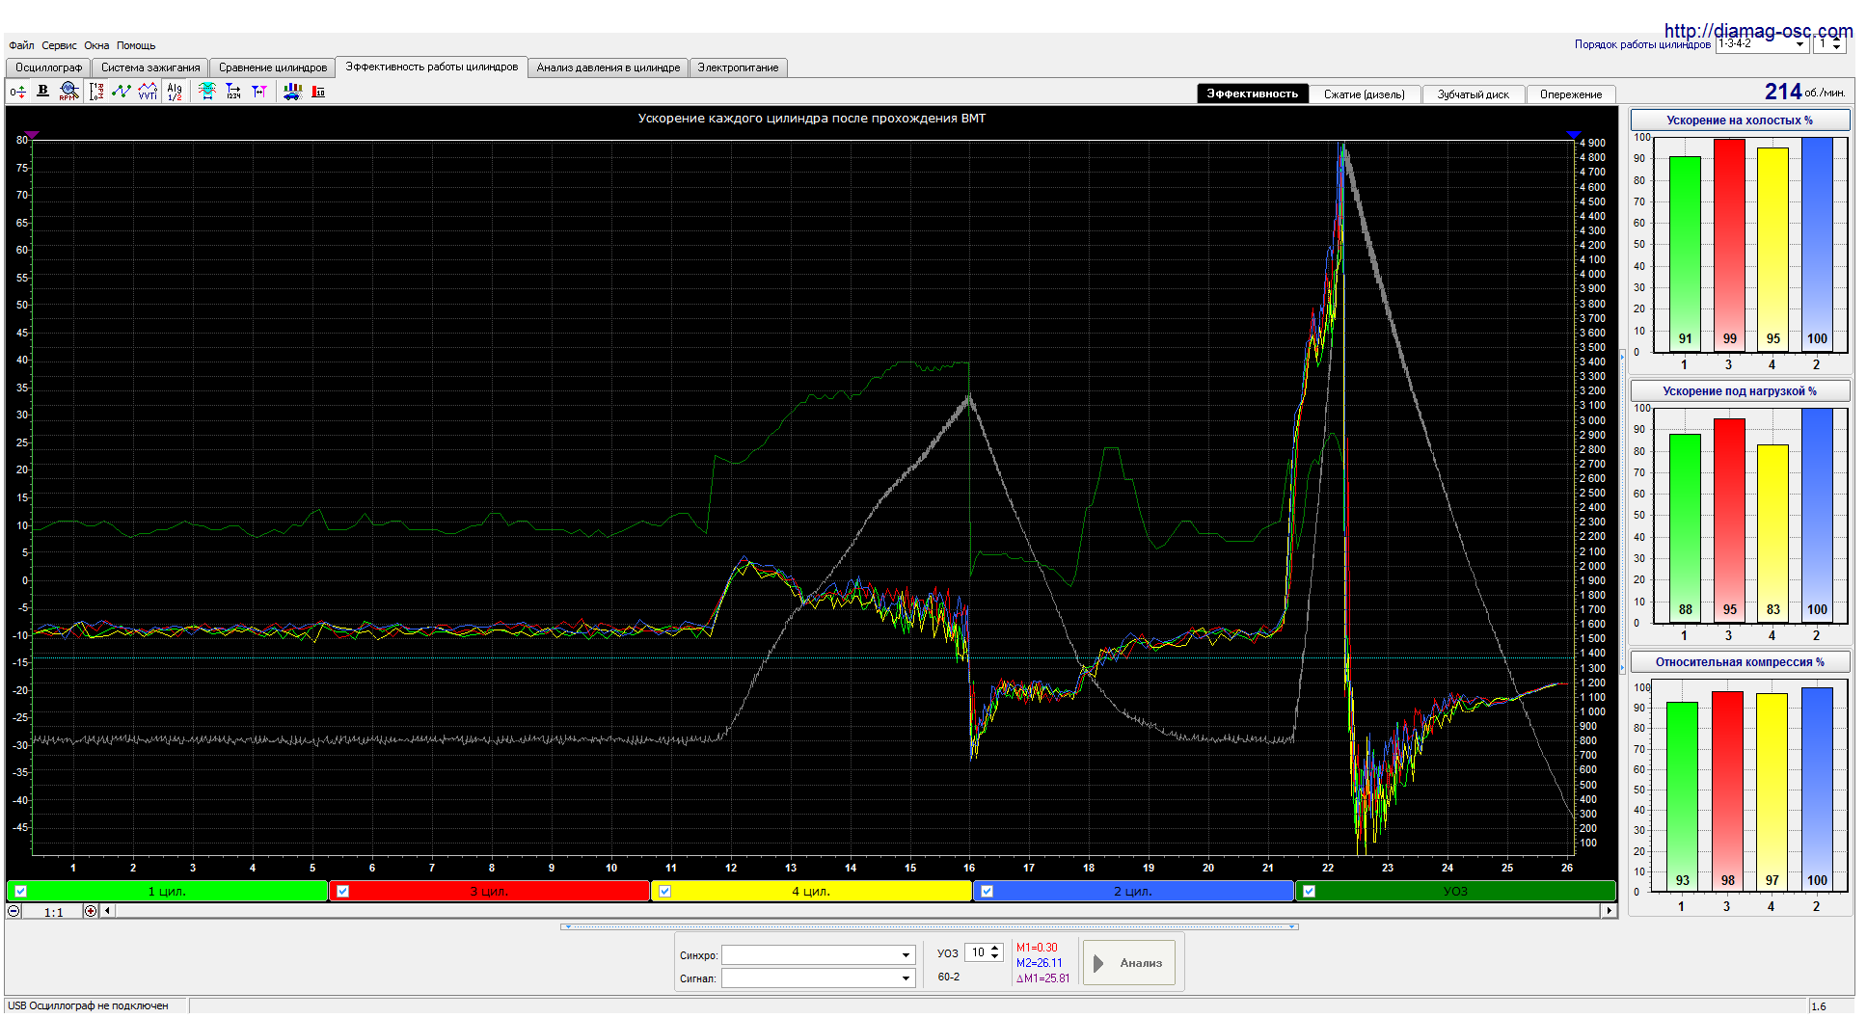Switch to Анализ давления в цилиндре tab
This screenshot has height=1018, width=1867.
point(609,67)
